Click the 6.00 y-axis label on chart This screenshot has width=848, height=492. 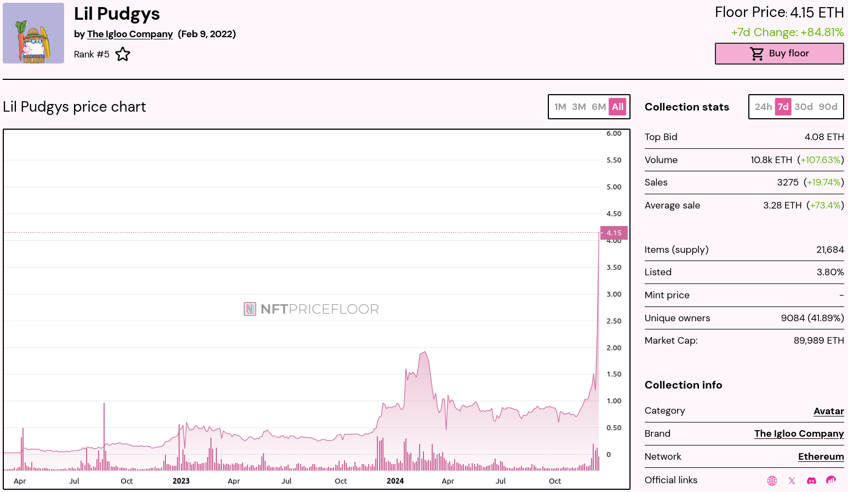tap(614, 134)
